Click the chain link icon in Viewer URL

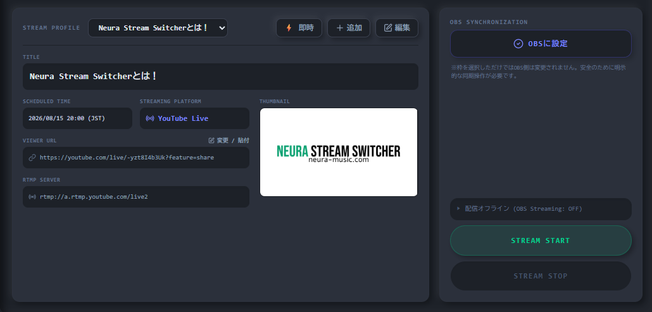[32, 158]
